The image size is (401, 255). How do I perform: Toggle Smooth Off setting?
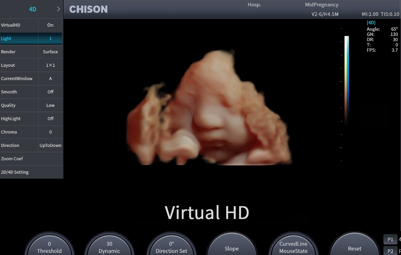pyautogui.click(x=50, y=92)
